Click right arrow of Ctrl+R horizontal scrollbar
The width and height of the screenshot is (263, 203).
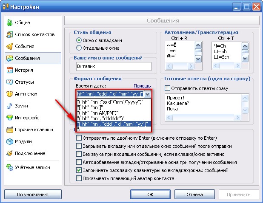click(x=191, y=66)
